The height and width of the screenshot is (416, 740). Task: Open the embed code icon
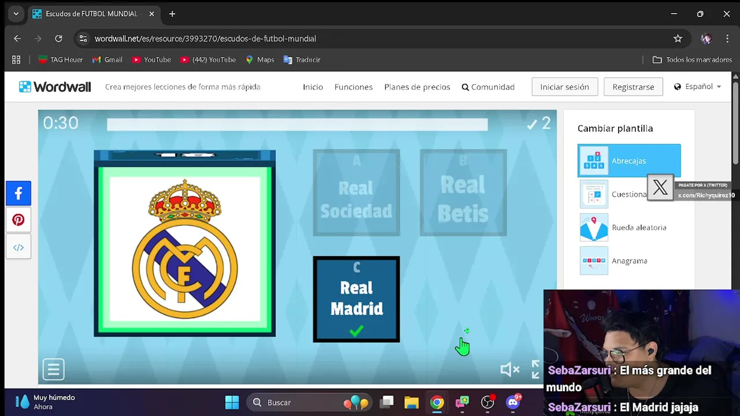(18, 247)
